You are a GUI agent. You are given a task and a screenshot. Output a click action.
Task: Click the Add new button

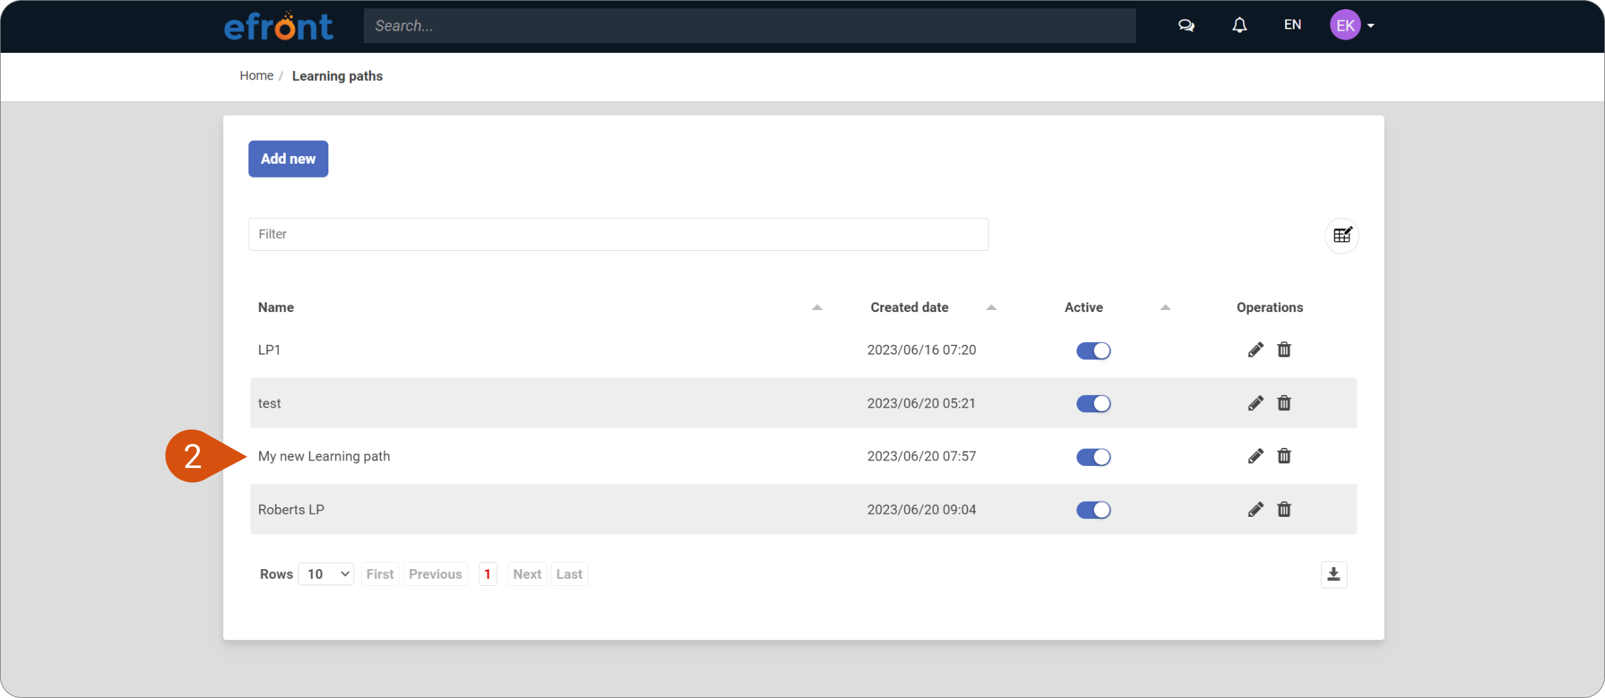pyautogui.click(x=288, y=159)
